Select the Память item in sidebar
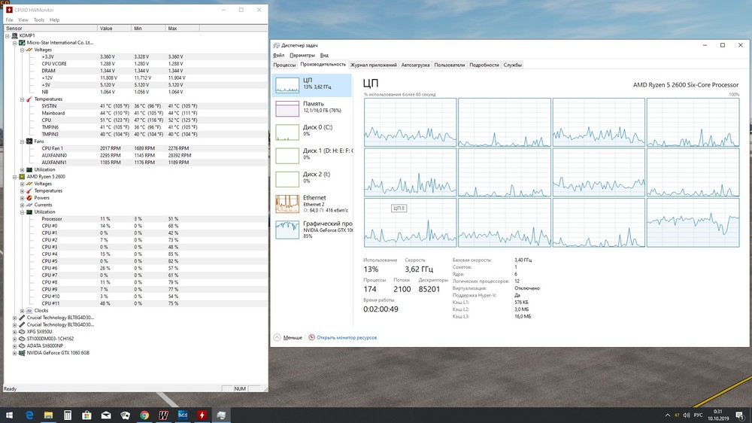 point(312,108)
